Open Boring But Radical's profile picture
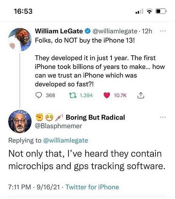The height and width of the screenshot is (199, 175). (x=20, y=122)
